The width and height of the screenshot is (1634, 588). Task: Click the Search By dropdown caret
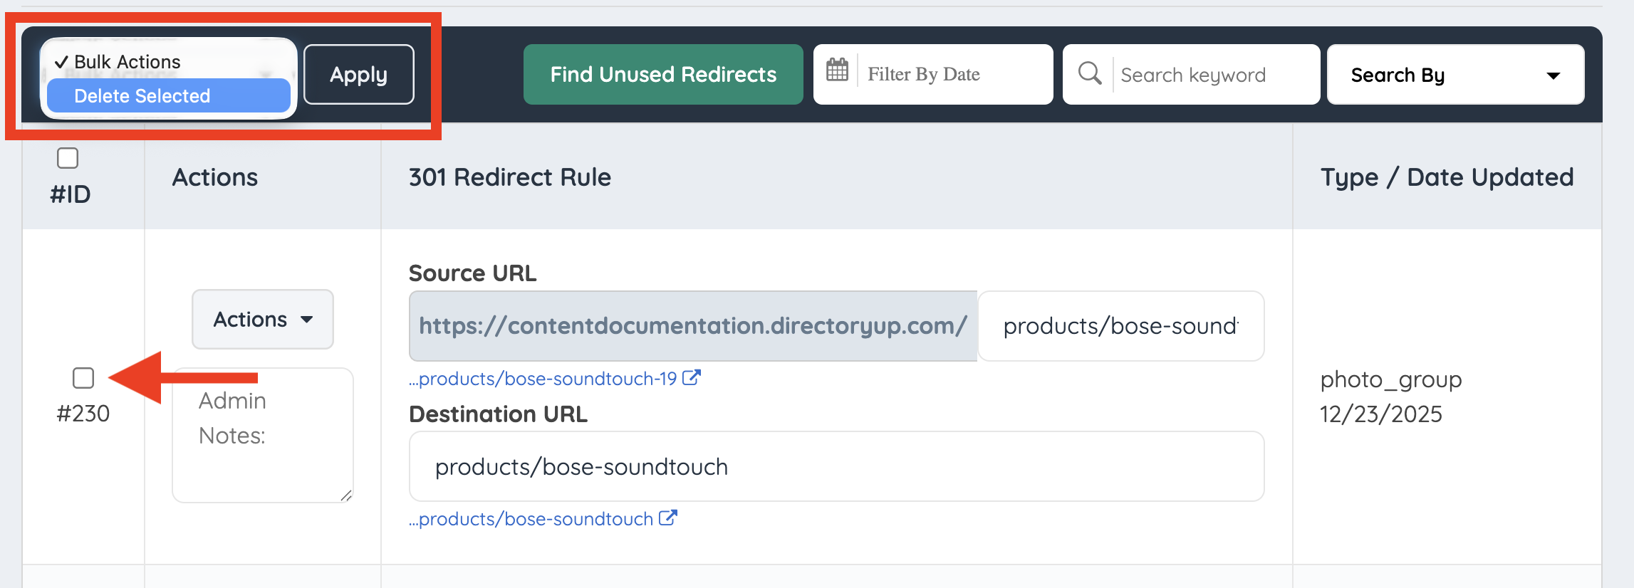click(x=1554, y=75)
